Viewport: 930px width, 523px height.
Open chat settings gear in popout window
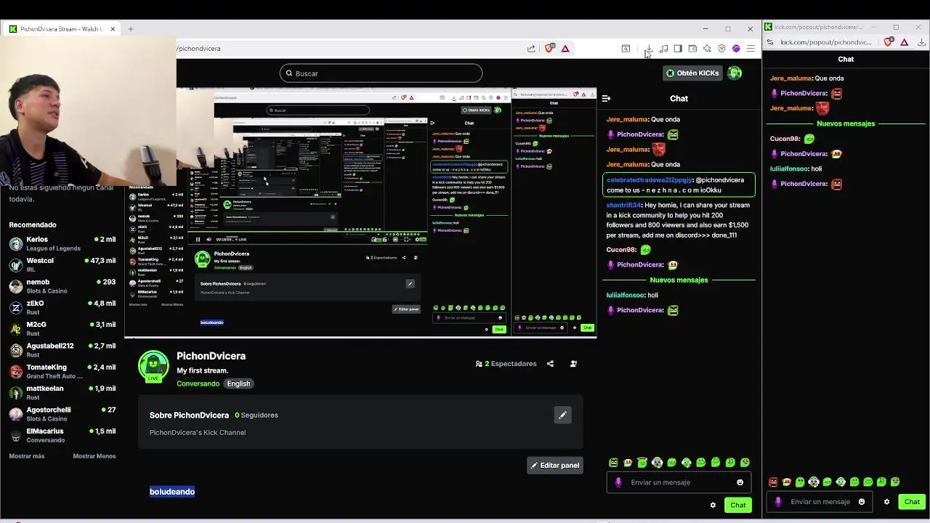(x=886, y=501)
